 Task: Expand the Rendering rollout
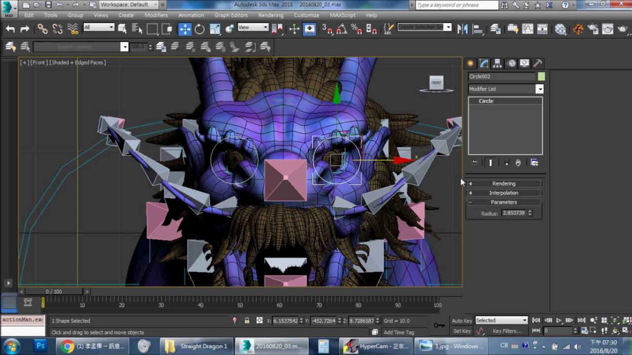(504, 183)
